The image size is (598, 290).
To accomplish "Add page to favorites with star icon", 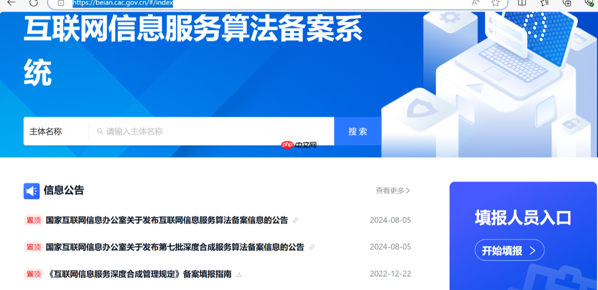I will 496,3.
